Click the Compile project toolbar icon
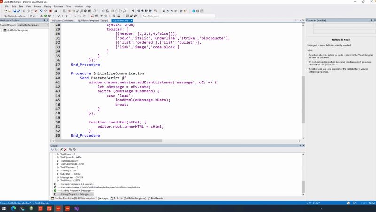The height and width of the screenshot is (212, 376). (41, 16)
